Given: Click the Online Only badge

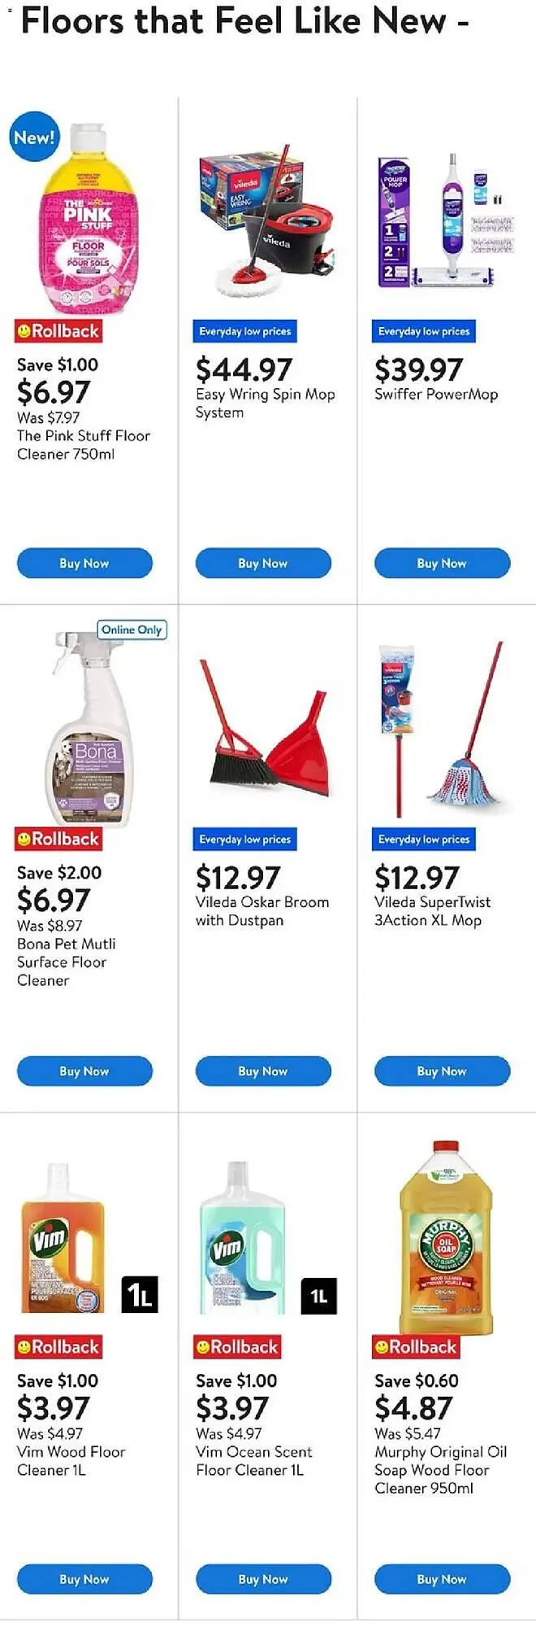Looking at the screenshot, I should pos(132,630).
